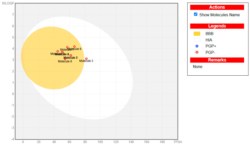Click the HIA legend label

209,40
